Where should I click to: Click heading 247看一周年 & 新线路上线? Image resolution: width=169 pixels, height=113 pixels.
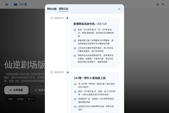click(x=90, y=78)
